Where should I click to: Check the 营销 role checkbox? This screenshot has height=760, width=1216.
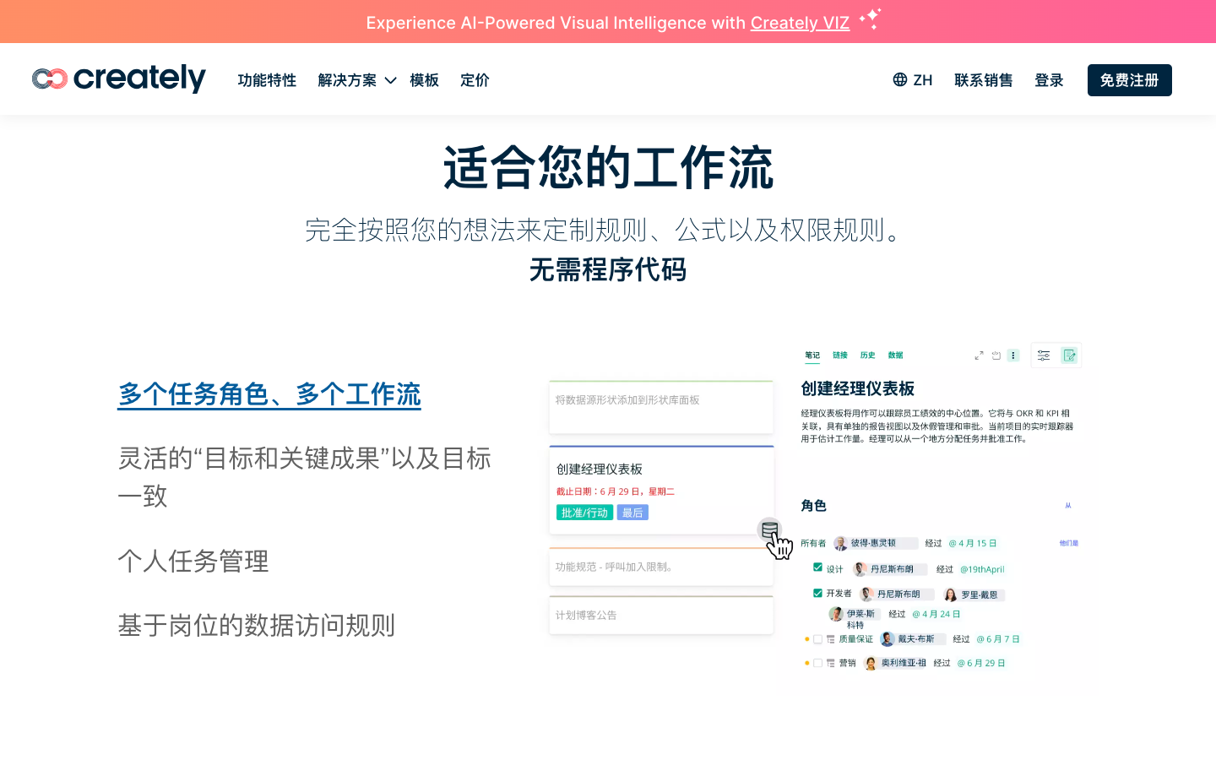(x=817, y=663)
